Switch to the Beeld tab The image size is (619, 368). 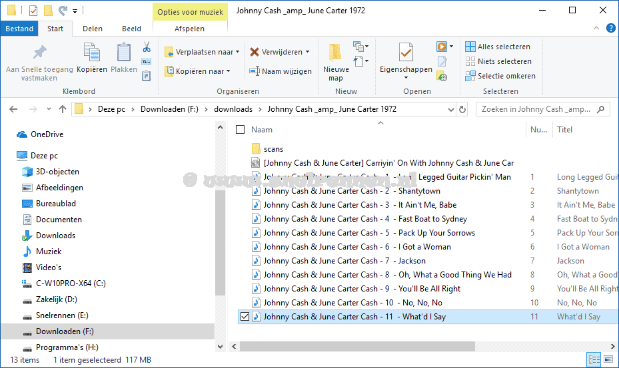131,29
